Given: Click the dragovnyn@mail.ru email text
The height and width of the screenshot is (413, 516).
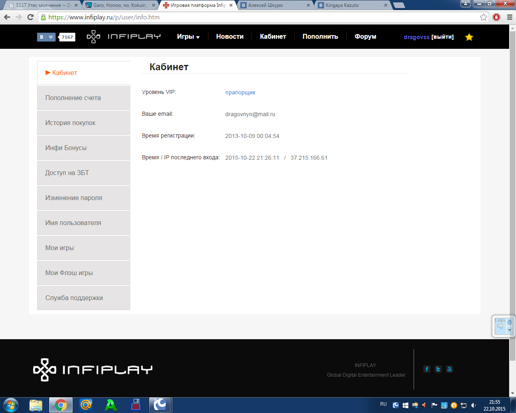Looking at the screenshot, I should tap(250, 114).
